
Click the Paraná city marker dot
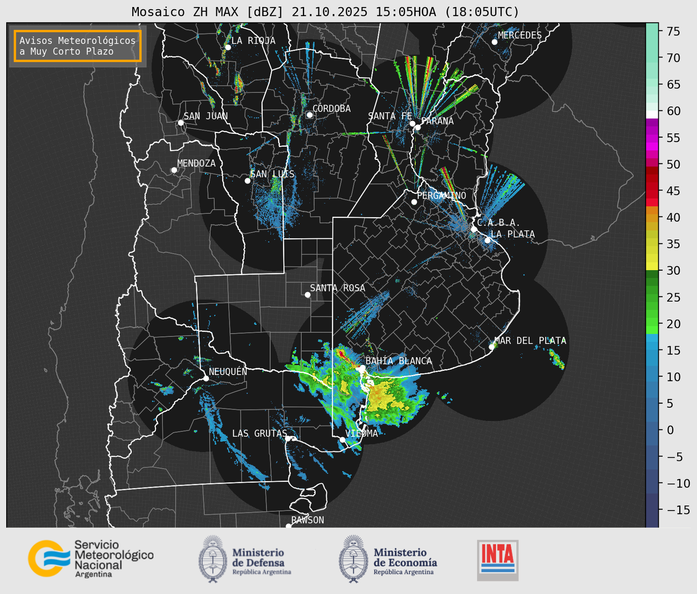pyautogui.click(x=418, y=127)
